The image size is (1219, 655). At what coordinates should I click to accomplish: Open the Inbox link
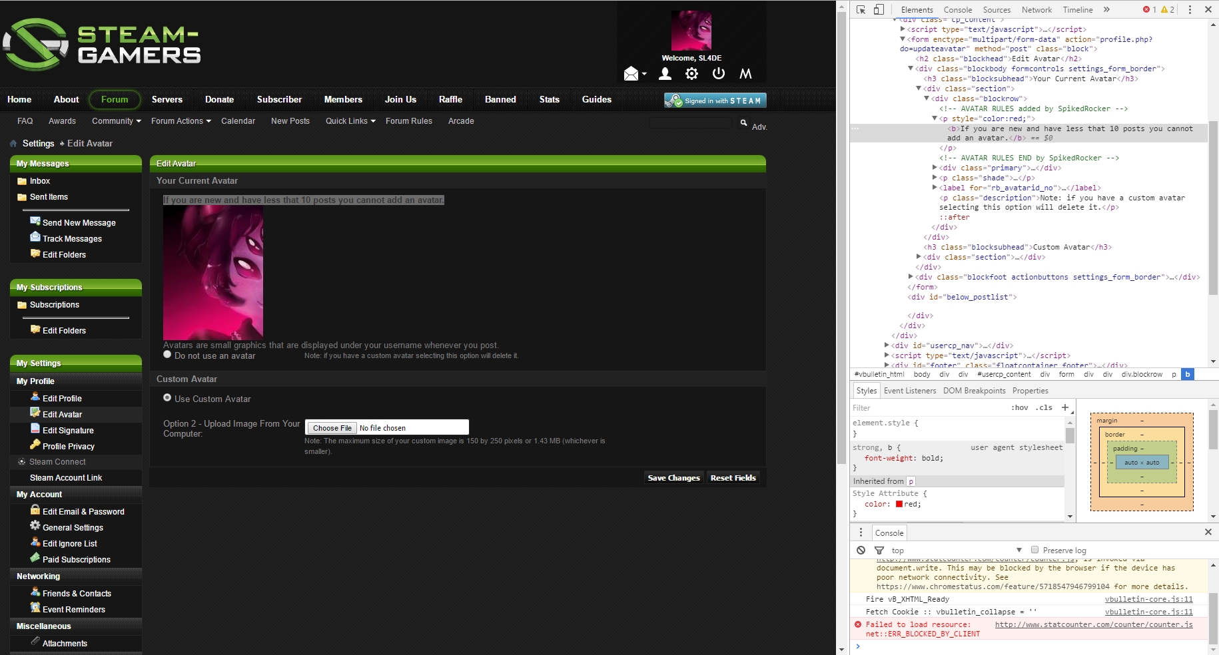[39, 181]
